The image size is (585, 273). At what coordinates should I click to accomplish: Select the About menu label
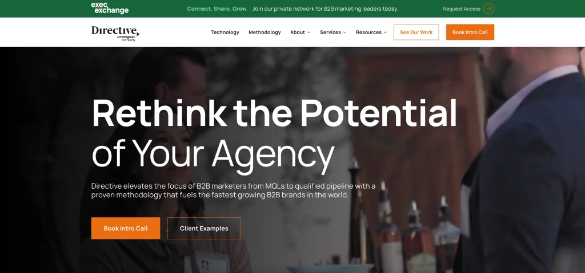[297, 32]
